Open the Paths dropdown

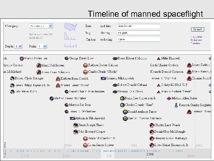click(x=42, y=46)
